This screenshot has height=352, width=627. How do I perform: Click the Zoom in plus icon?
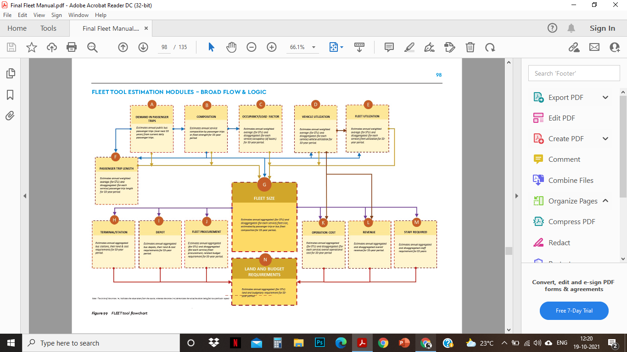click(272, 47)
